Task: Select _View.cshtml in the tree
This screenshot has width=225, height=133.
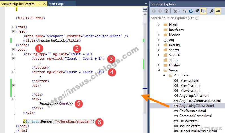Action: [x=189, y=80]
